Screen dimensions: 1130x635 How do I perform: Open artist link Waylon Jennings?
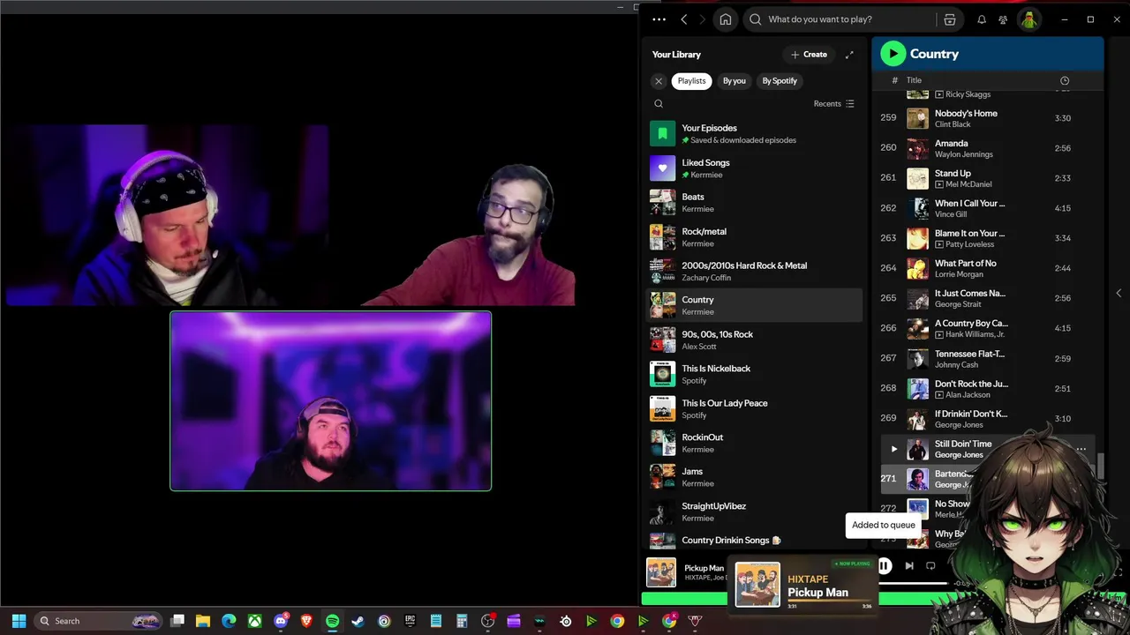(964, 154)
